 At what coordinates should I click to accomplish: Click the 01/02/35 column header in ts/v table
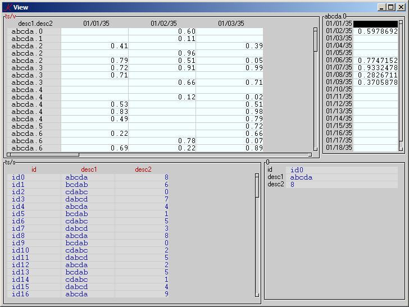163,24
